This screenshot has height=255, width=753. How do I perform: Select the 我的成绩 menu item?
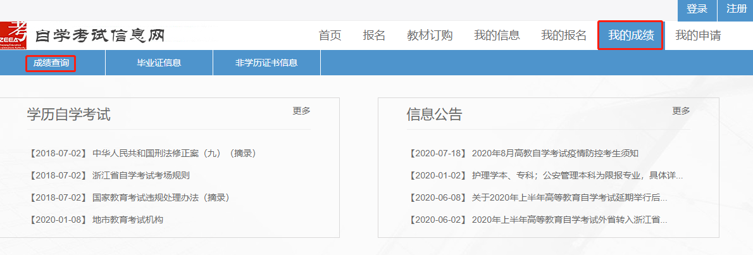point(631,35)
